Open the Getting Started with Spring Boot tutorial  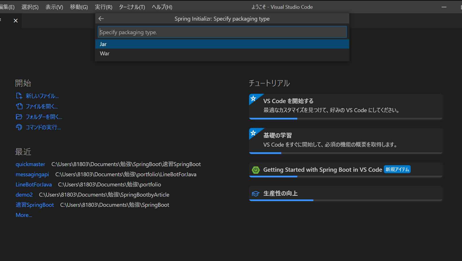[x=322, y=169]
